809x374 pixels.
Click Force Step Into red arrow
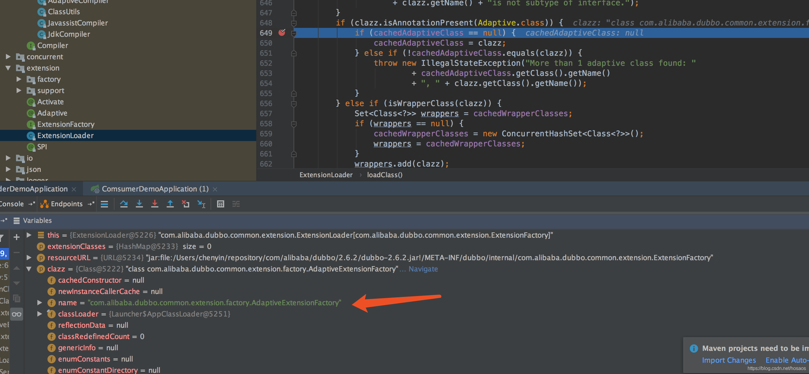click(x=155, y=204)
